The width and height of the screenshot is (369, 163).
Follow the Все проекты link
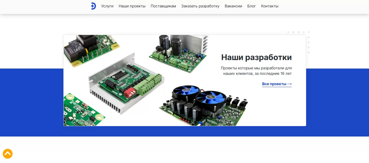[x=277, y=84]
